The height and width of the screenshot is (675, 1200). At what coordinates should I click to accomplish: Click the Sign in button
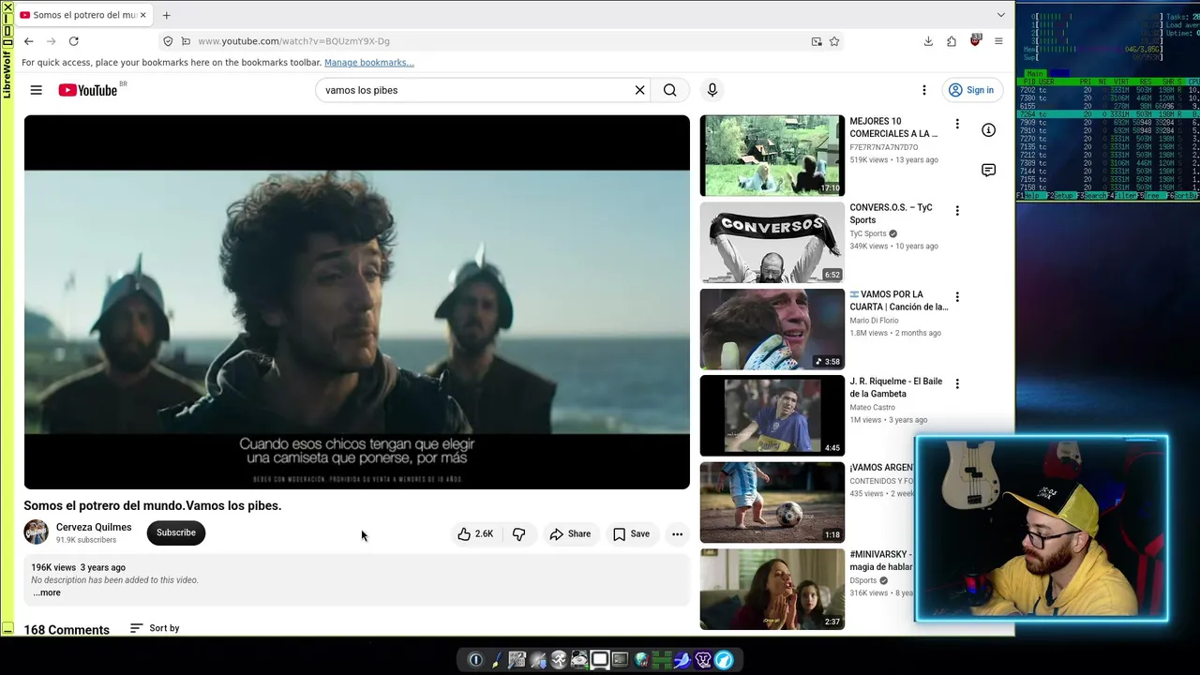tap(970, 90)
